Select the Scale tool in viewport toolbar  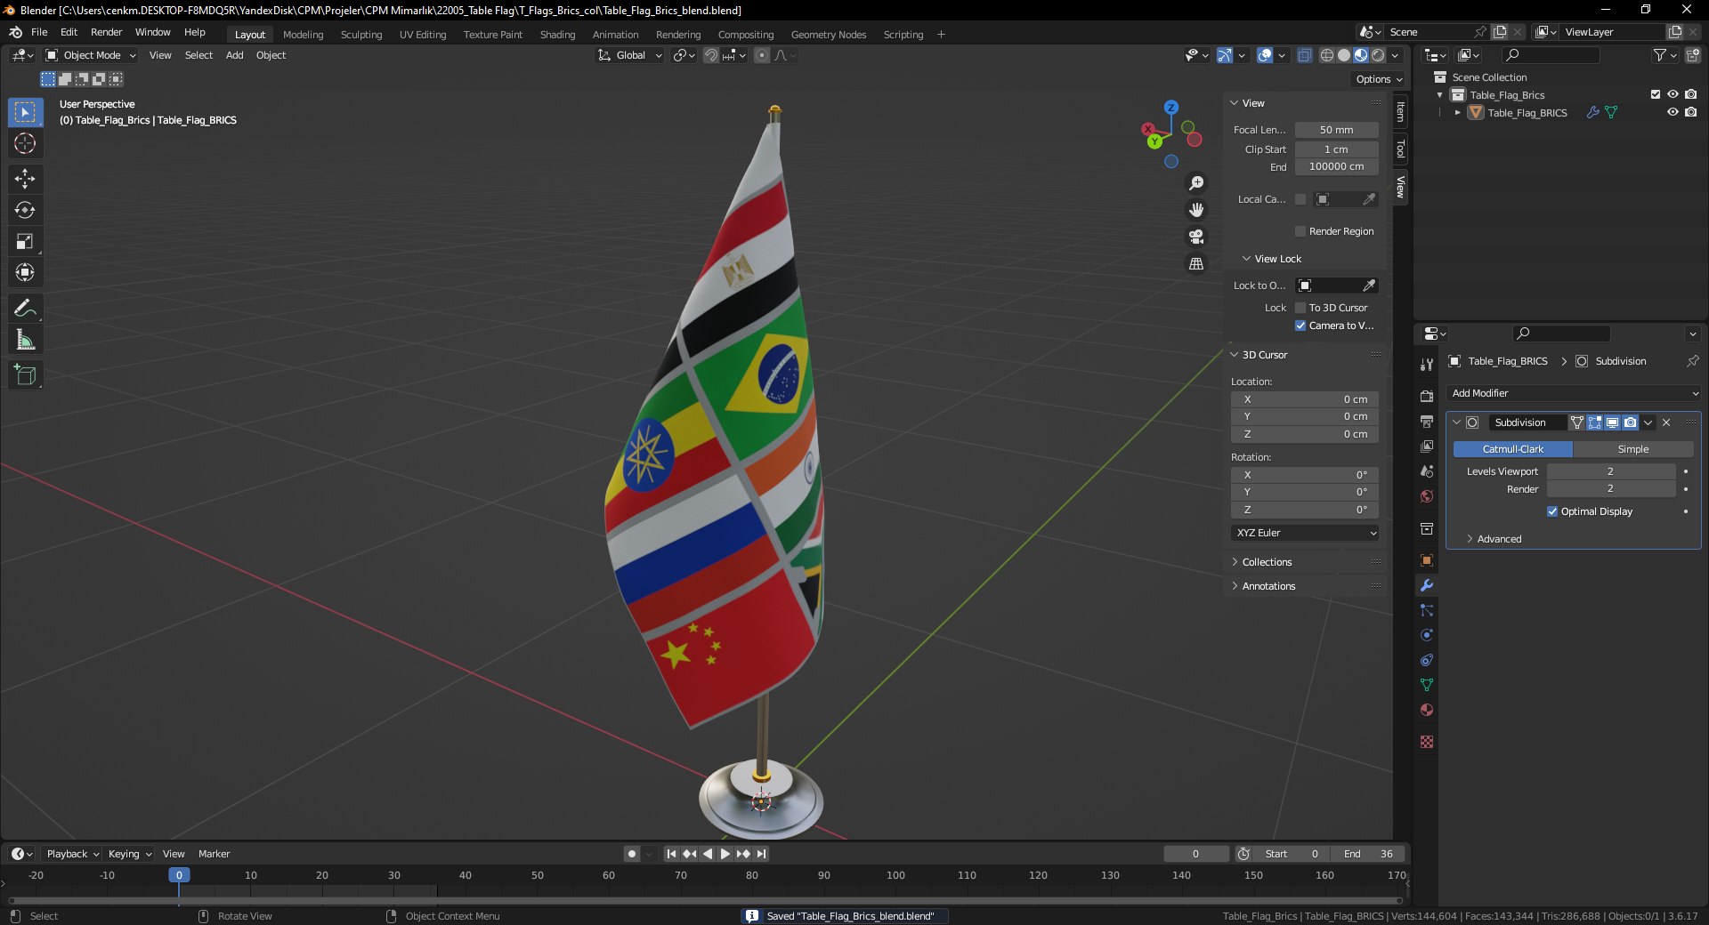click(x=25, y=241)
